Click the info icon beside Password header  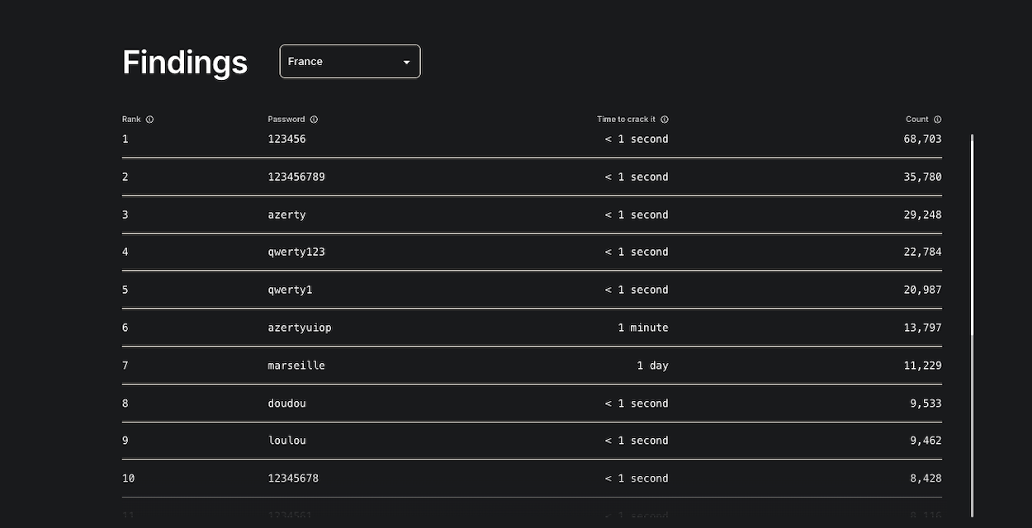point(314,120)
